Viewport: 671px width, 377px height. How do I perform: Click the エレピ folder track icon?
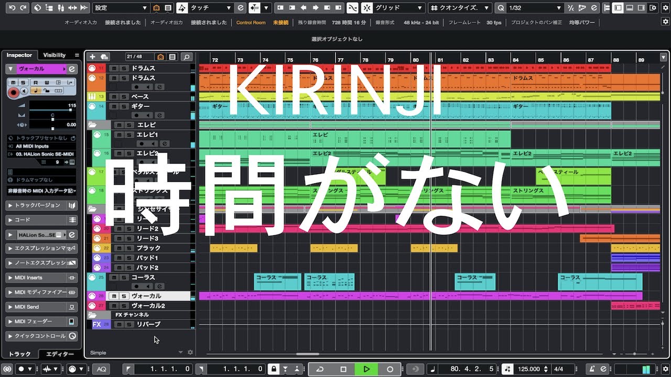coord(92,125)
